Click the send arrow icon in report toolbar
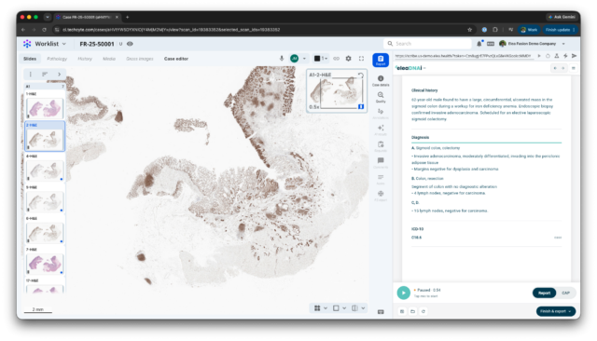597x341 pixels. click(x=575, y=56)
